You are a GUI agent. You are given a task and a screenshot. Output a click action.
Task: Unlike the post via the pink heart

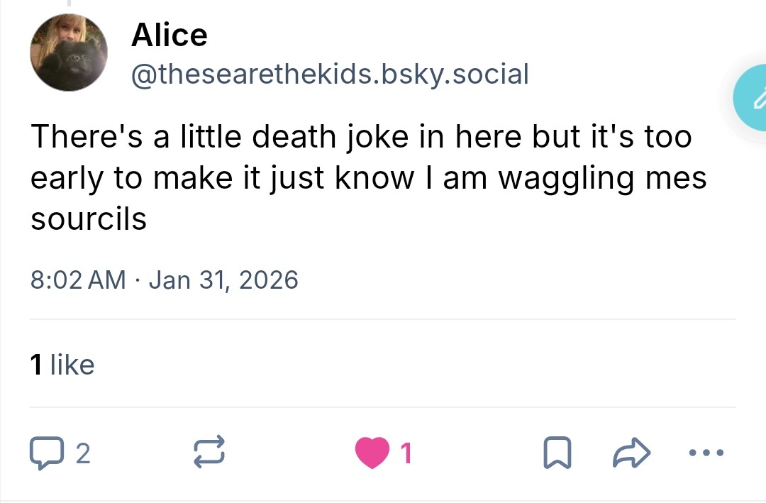(x=373, y=453)
